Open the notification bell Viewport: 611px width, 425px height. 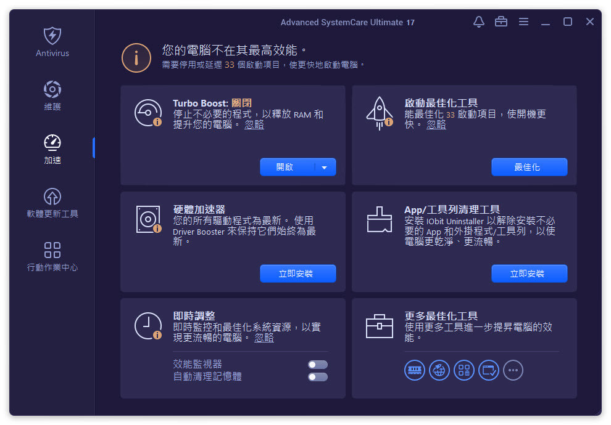point(479,22)
